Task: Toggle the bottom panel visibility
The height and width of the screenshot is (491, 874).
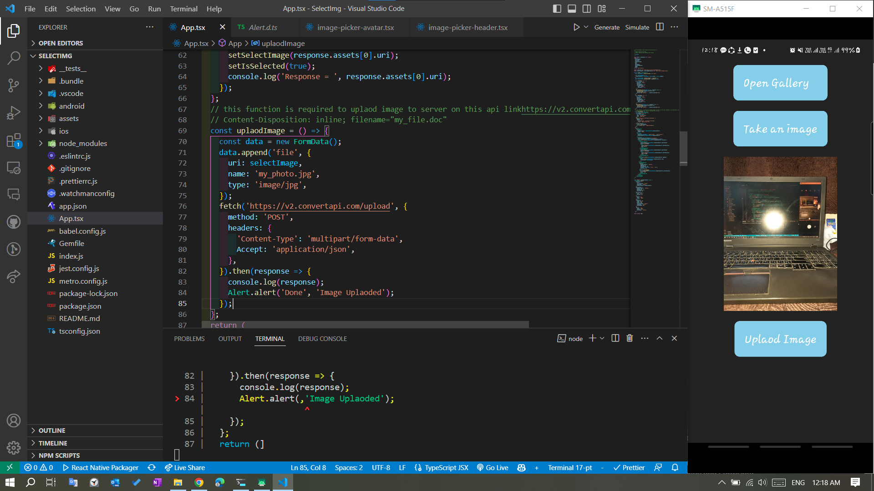Action: click(x=571, y=8)
